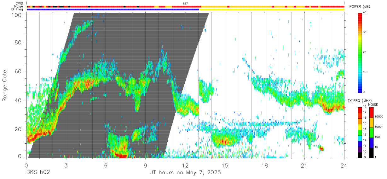Click the 1000 label on NOISE legend
Image resolution: width=387 pixels, height=179 pixels.
(378, 127)
